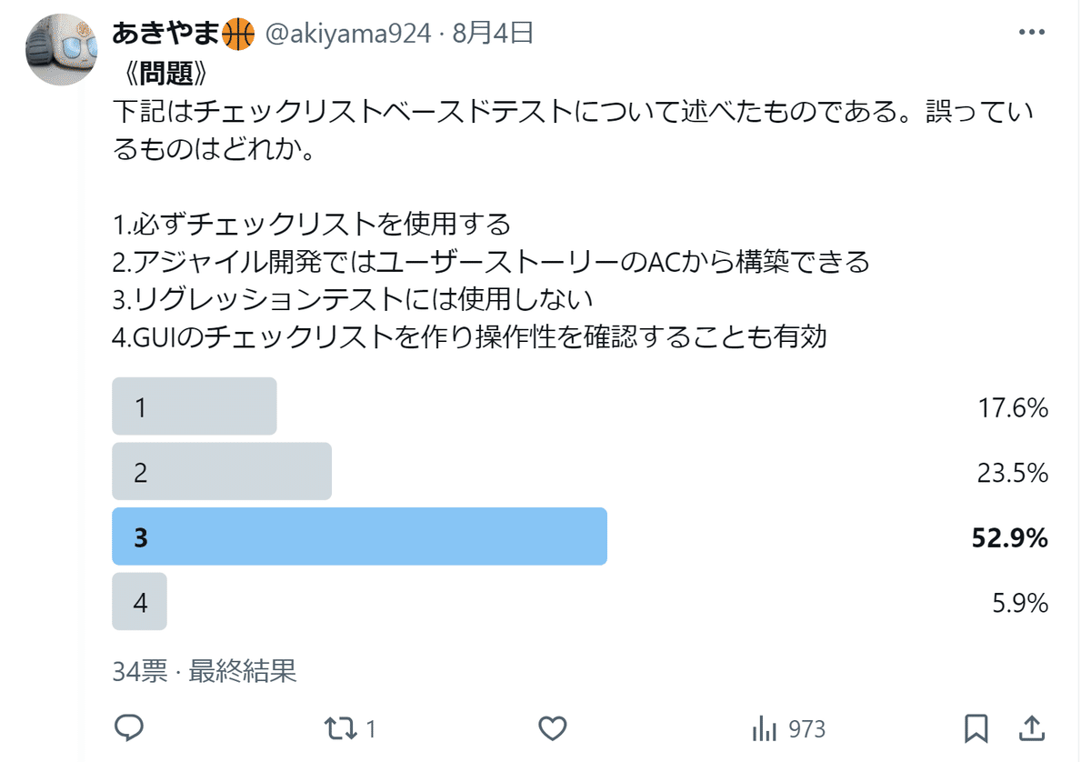Click the 52.9% result percentage
The height and width of the screenshot is (762, 1091).
coord(1009,537)
